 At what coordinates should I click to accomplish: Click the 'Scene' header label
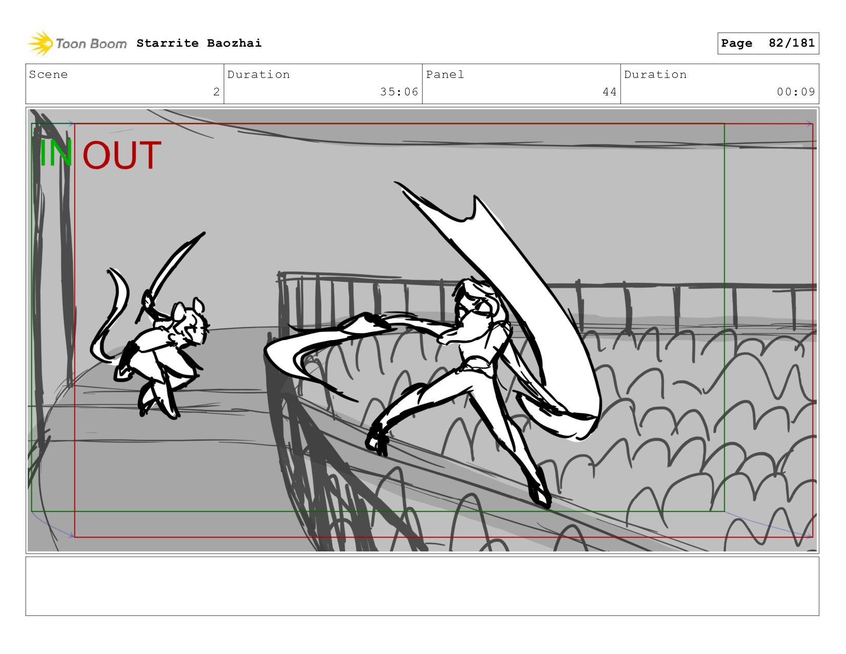48,74
